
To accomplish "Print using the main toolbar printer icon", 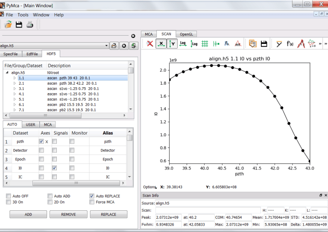I will [30, 25].
